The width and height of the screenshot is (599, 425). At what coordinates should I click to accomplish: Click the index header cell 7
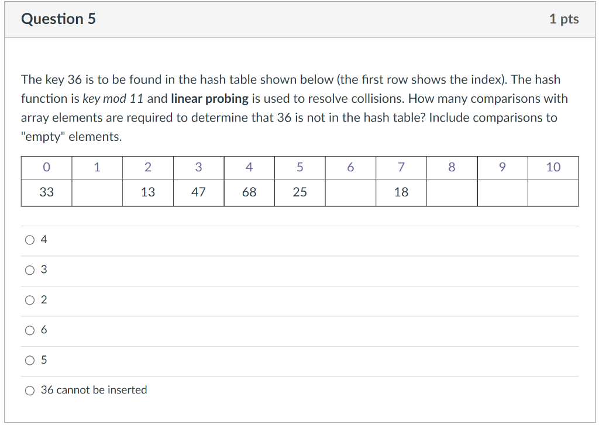tap(401, 167)
